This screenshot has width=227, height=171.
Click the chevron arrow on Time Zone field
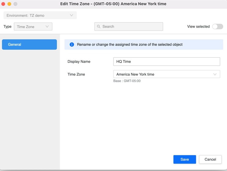(215, 74)
